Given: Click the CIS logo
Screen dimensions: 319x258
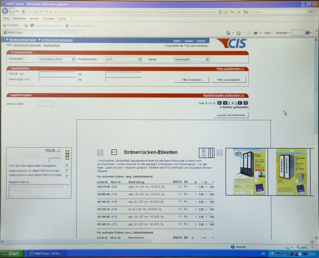Looking at the screenshot, I should click(233, 43).
